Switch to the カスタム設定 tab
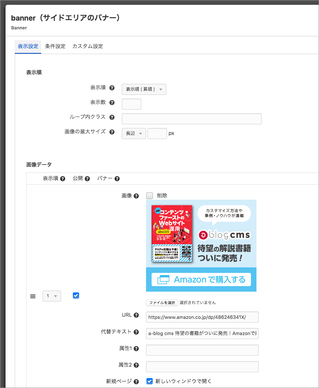 88,46
